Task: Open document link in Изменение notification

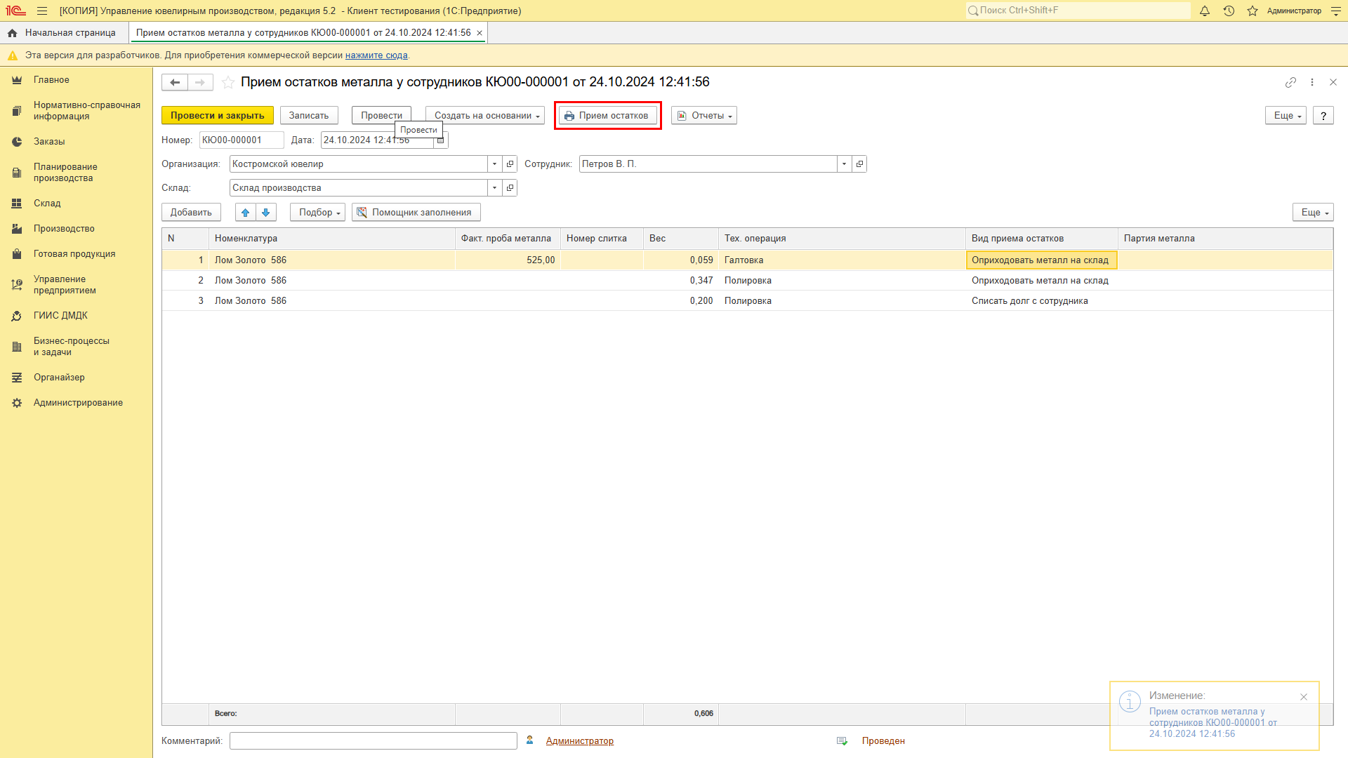Action: pos(1213,723)
